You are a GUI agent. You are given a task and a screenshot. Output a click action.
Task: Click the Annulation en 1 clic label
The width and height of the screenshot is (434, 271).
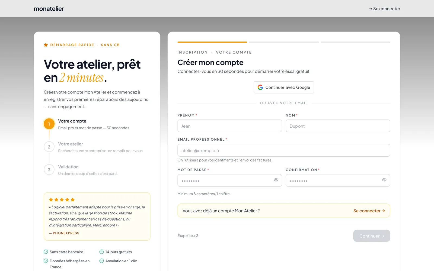click(121, 261)
